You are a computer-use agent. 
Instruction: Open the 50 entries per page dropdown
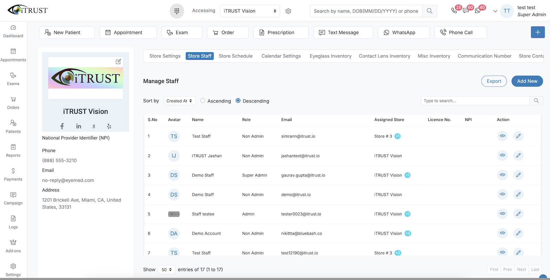(x=167, y=270)
